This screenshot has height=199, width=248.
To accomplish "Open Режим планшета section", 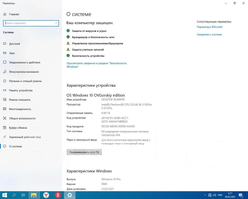I will (31, 100).
